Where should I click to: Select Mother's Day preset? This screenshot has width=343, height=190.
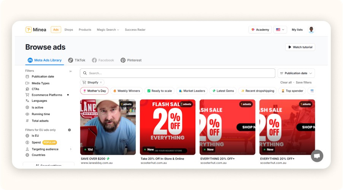[94, 91]
